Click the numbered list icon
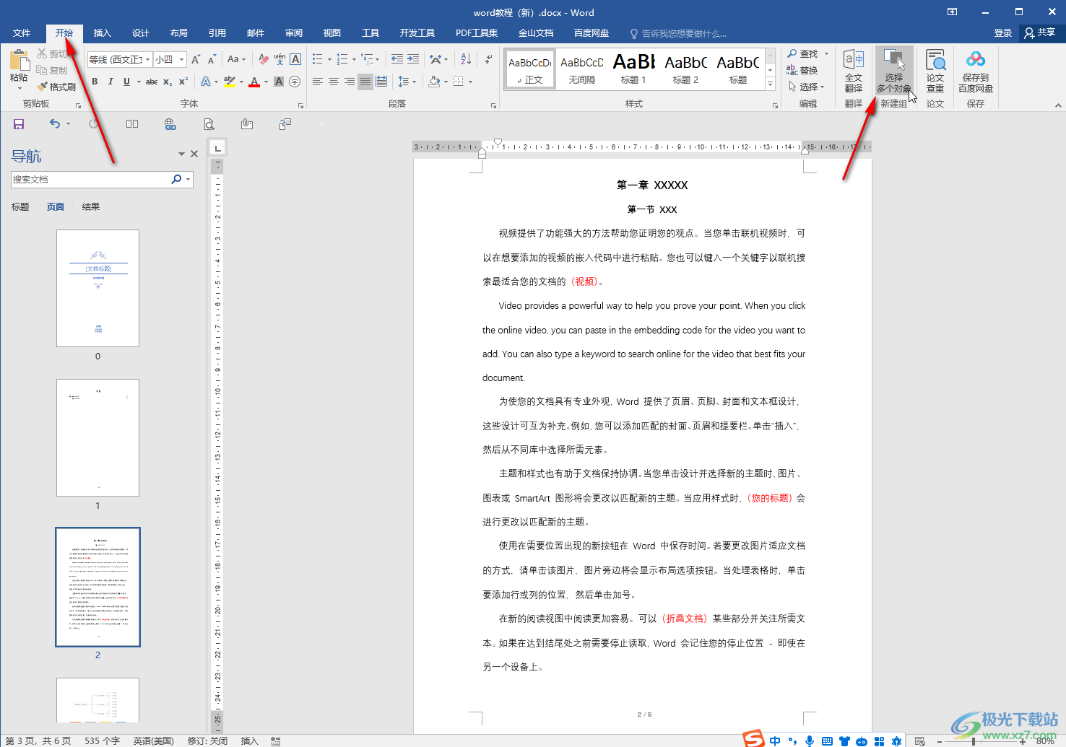The height and width of the screenshot is (747, 1066). [x=342, y=59]
